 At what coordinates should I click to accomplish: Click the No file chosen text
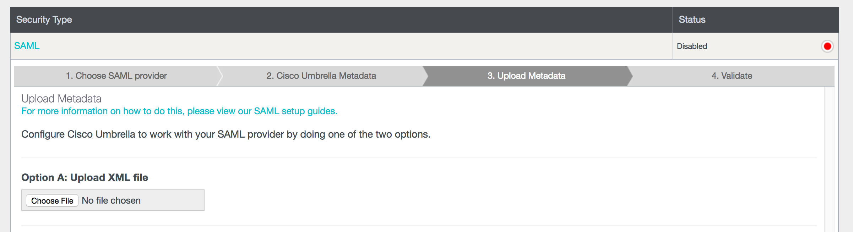[x=111, y=200]
